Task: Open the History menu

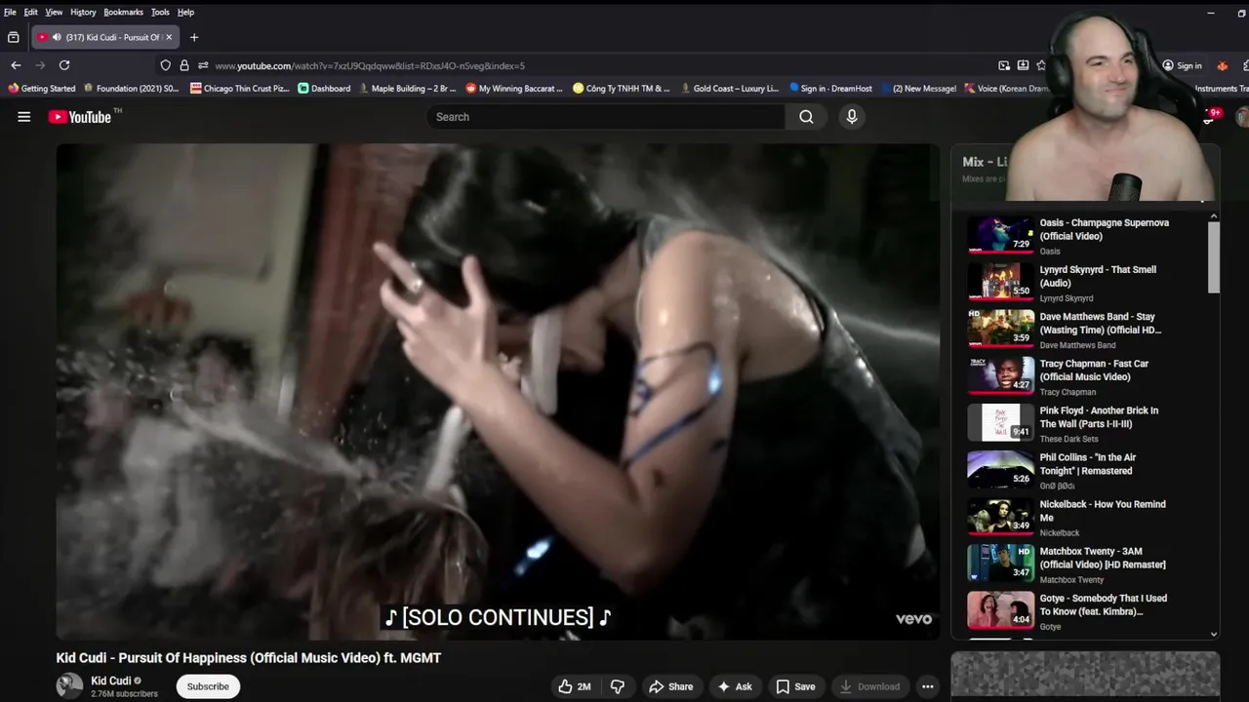Action: tap(83, 12)
